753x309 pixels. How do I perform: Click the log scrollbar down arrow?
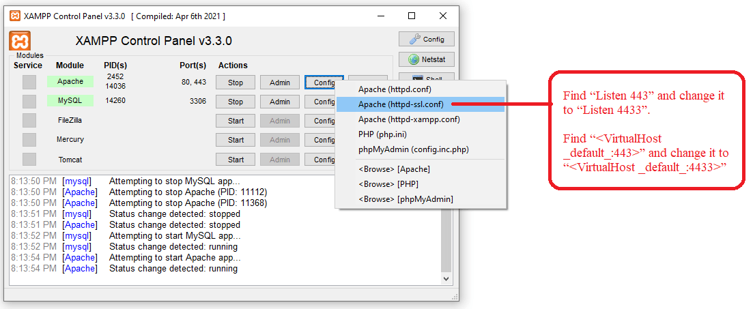pos(446,278)
